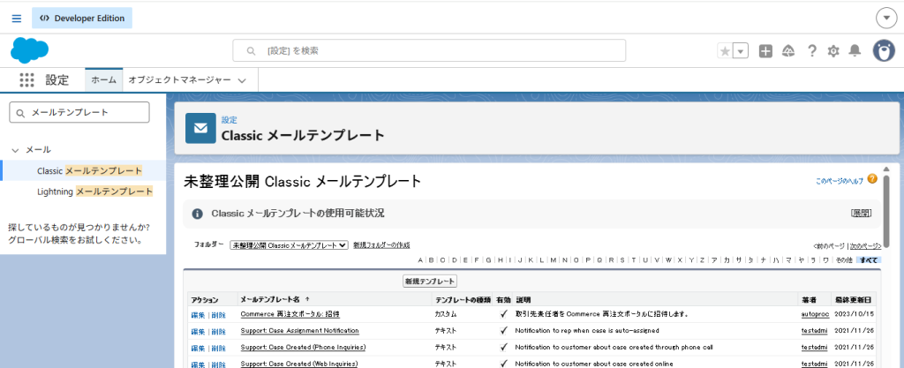
Task: Filter templates by letter A
Action: (421, 259)
